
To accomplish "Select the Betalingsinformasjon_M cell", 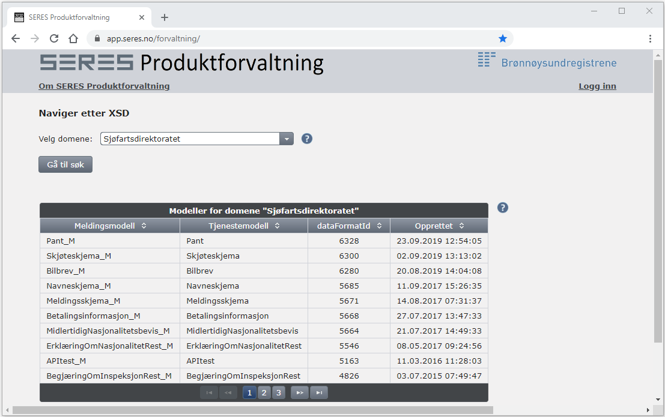I will 110,316.
